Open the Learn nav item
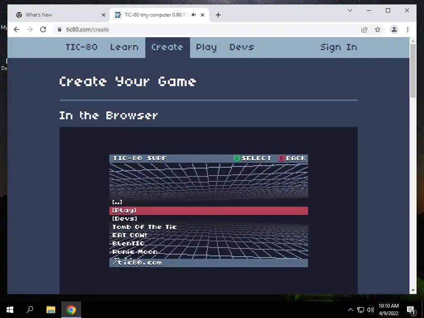Image resolution: width=424 pixels, height=318 pixels. [124, 47]
